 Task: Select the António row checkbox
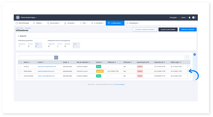pos(20,66)
